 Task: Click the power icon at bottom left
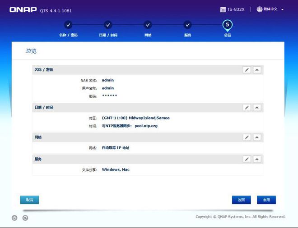(x=14, y=218)
